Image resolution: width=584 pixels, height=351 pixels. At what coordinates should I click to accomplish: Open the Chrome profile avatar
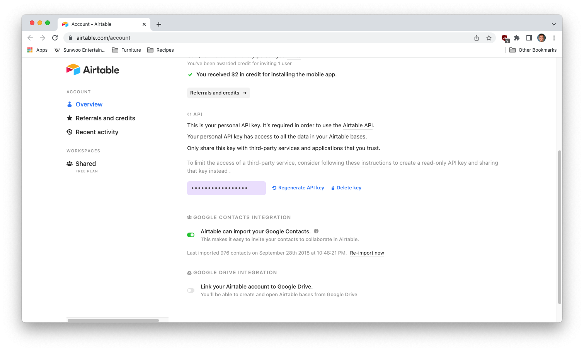(541, 38)
